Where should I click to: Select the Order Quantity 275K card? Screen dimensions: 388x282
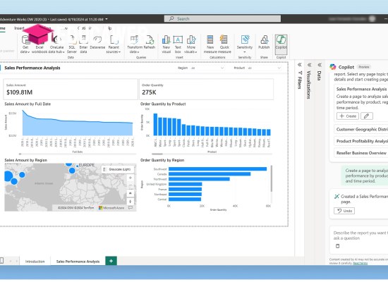point(207,90)
